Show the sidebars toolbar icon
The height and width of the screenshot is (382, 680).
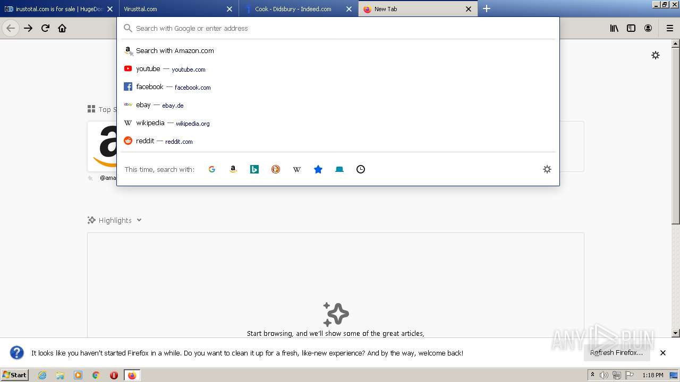tap(631, 28)
